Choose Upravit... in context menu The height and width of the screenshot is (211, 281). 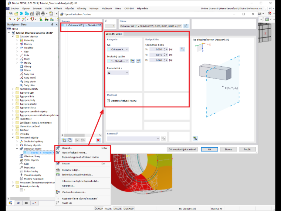click(x=83, y=148)
